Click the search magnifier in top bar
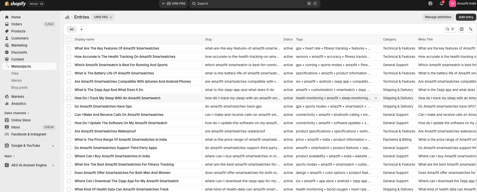477x192 pixels. (194, 4)
